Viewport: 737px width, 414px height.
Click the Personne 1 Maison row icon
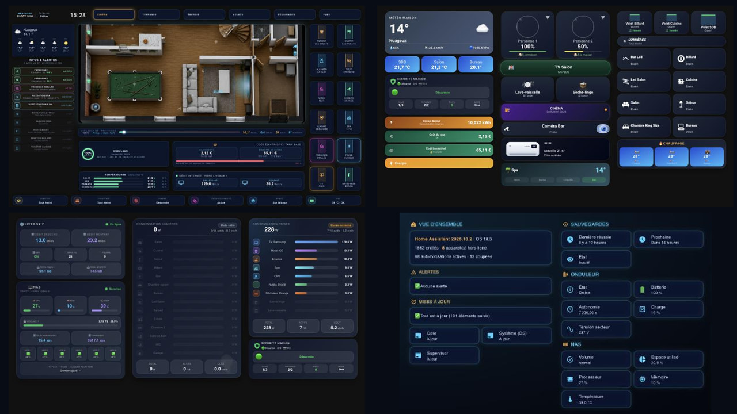pos(17,71)
